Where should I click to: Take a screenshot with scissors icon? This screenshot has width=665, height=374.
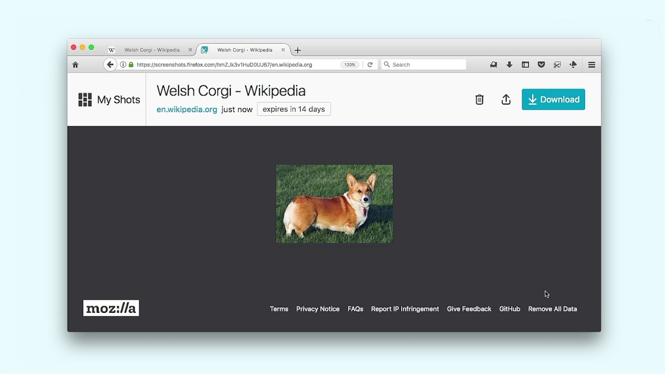(x=557, y=65)
